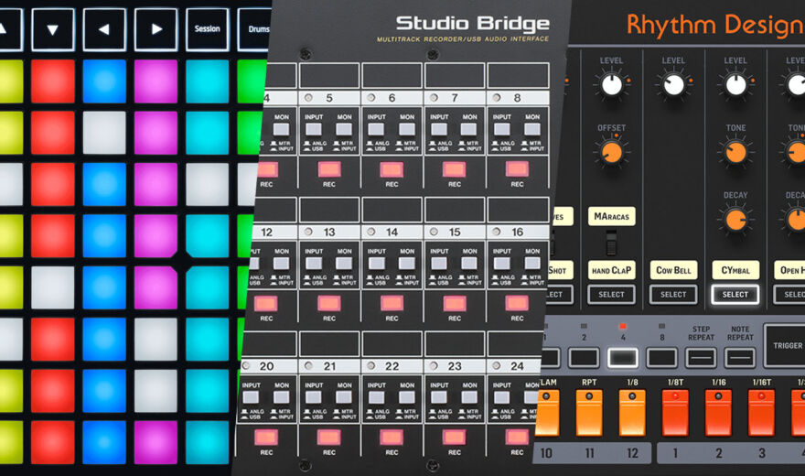Click SELECT under Hand Clap

coord(611,295)
